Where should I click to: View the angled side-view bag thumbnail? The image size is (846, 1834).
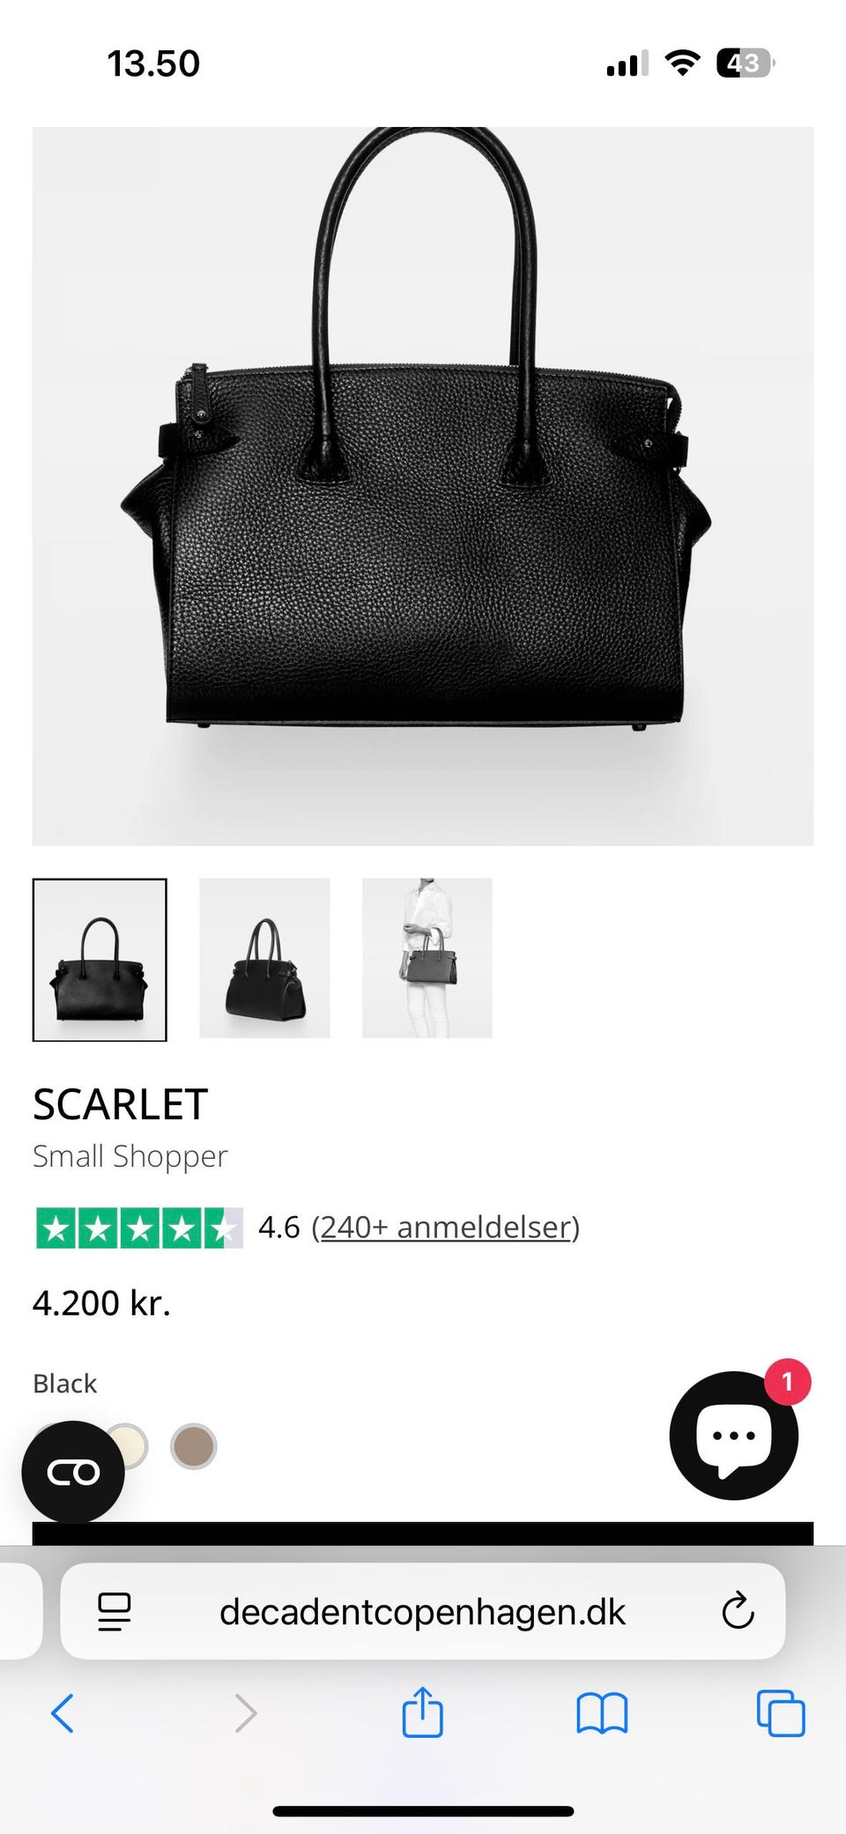pos(264,958)
